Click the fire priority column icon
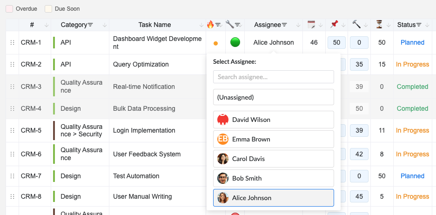 coord(210,25)
